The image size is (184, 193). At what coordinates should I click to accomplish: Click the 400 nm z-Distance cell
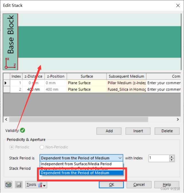[34, 89]
